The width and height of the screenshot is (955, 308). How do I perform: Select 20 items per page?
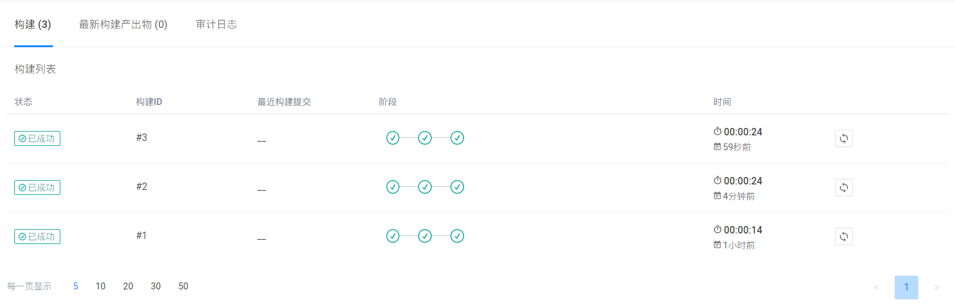(x=128, y=286)
